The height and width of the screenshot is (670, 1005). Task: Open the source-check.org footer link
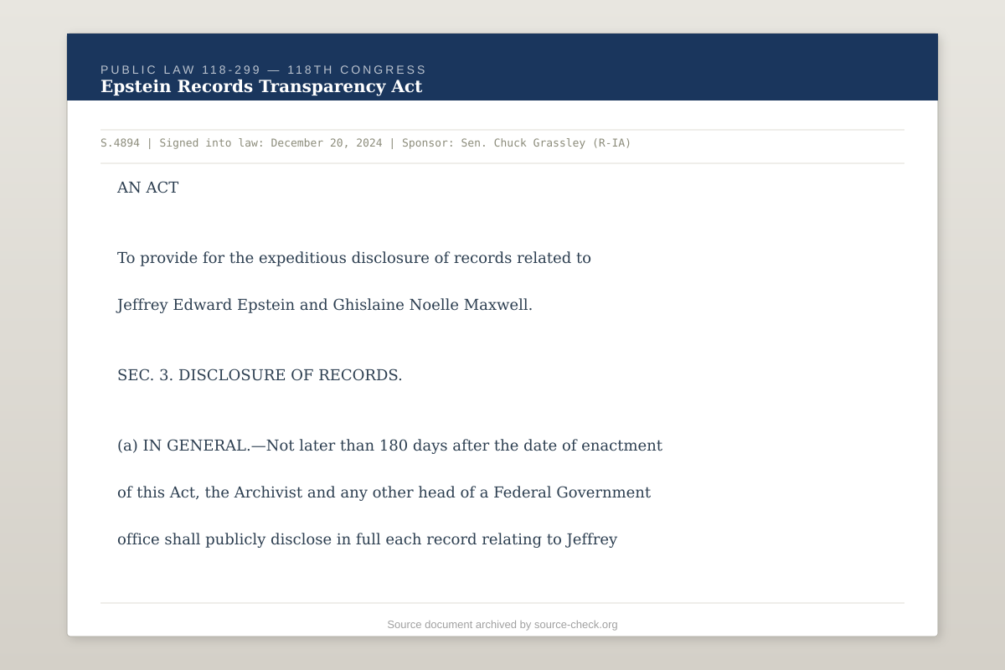(575, 624)
